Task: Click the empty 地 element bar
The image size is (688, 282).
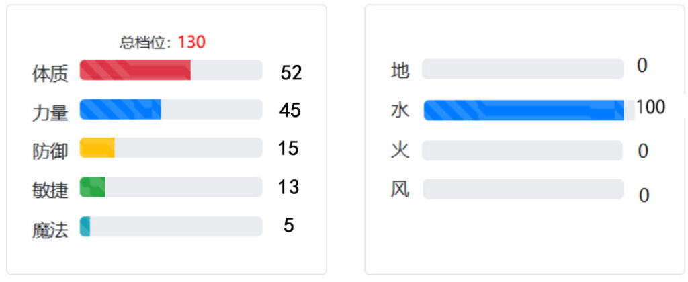Action: click(523, 69)
